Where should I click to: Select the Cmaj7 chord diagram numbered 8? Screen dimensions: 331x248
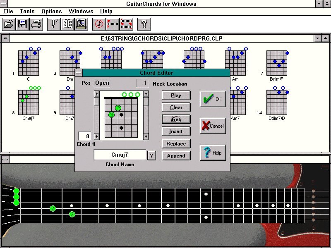29,102
